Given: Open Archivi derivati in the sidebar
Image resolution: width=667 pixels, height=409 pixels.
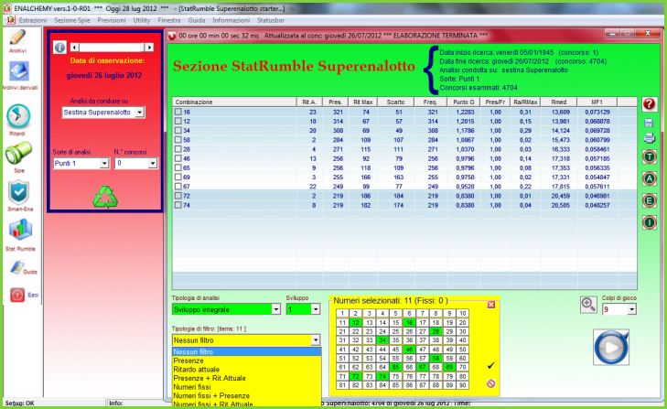Looking at the screenshot, I should point(18,71).
